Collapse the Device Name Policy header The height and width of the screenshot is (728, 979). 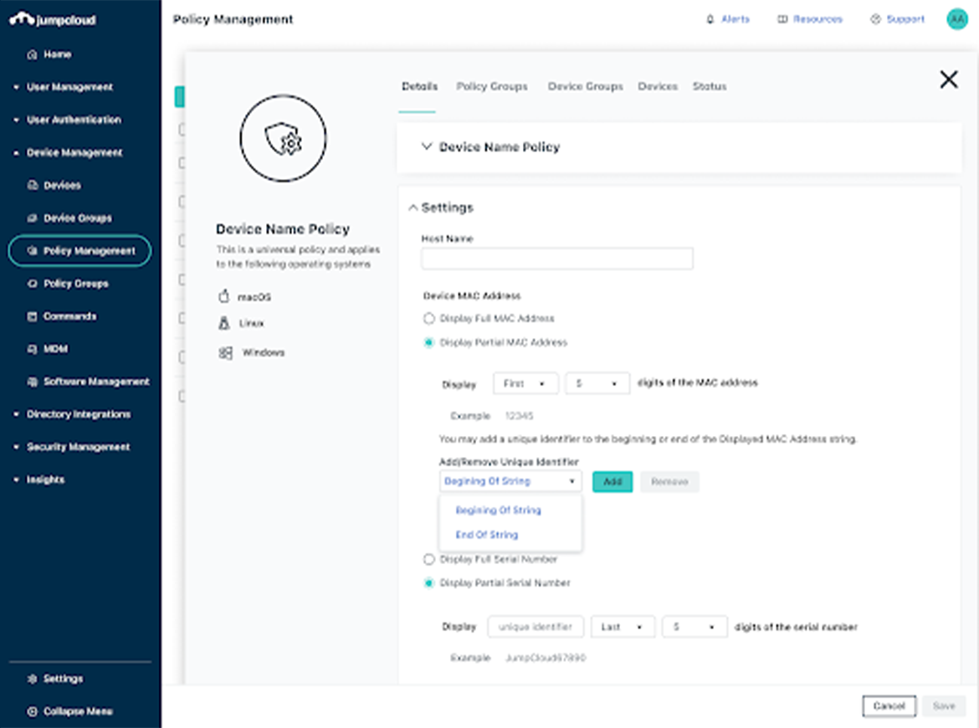[427, 146]
